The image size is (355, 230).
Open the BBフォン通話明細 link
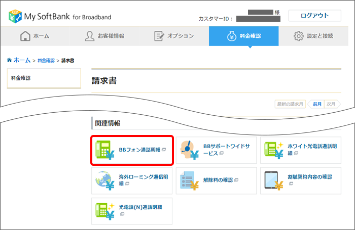pyautogui.click(x=132, y=150)
